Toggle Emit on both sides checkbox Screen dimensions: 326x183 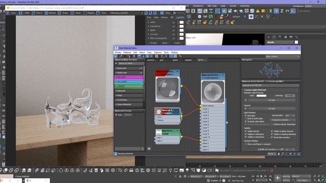(x=246, y=118)
